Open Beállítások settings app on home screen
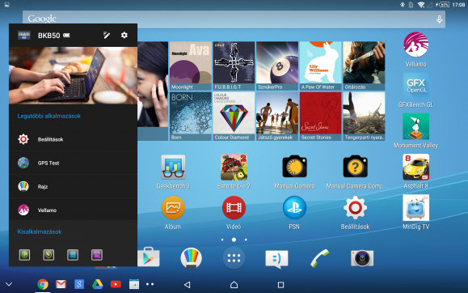The height and width of the screenshot is (293, 468). point(355,213)
